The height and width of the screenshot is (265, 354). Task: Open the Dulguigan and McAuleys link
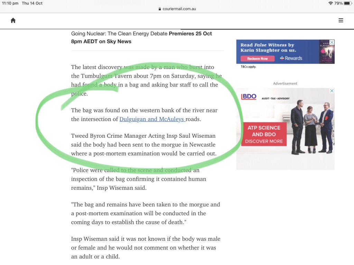click(152, 119)
